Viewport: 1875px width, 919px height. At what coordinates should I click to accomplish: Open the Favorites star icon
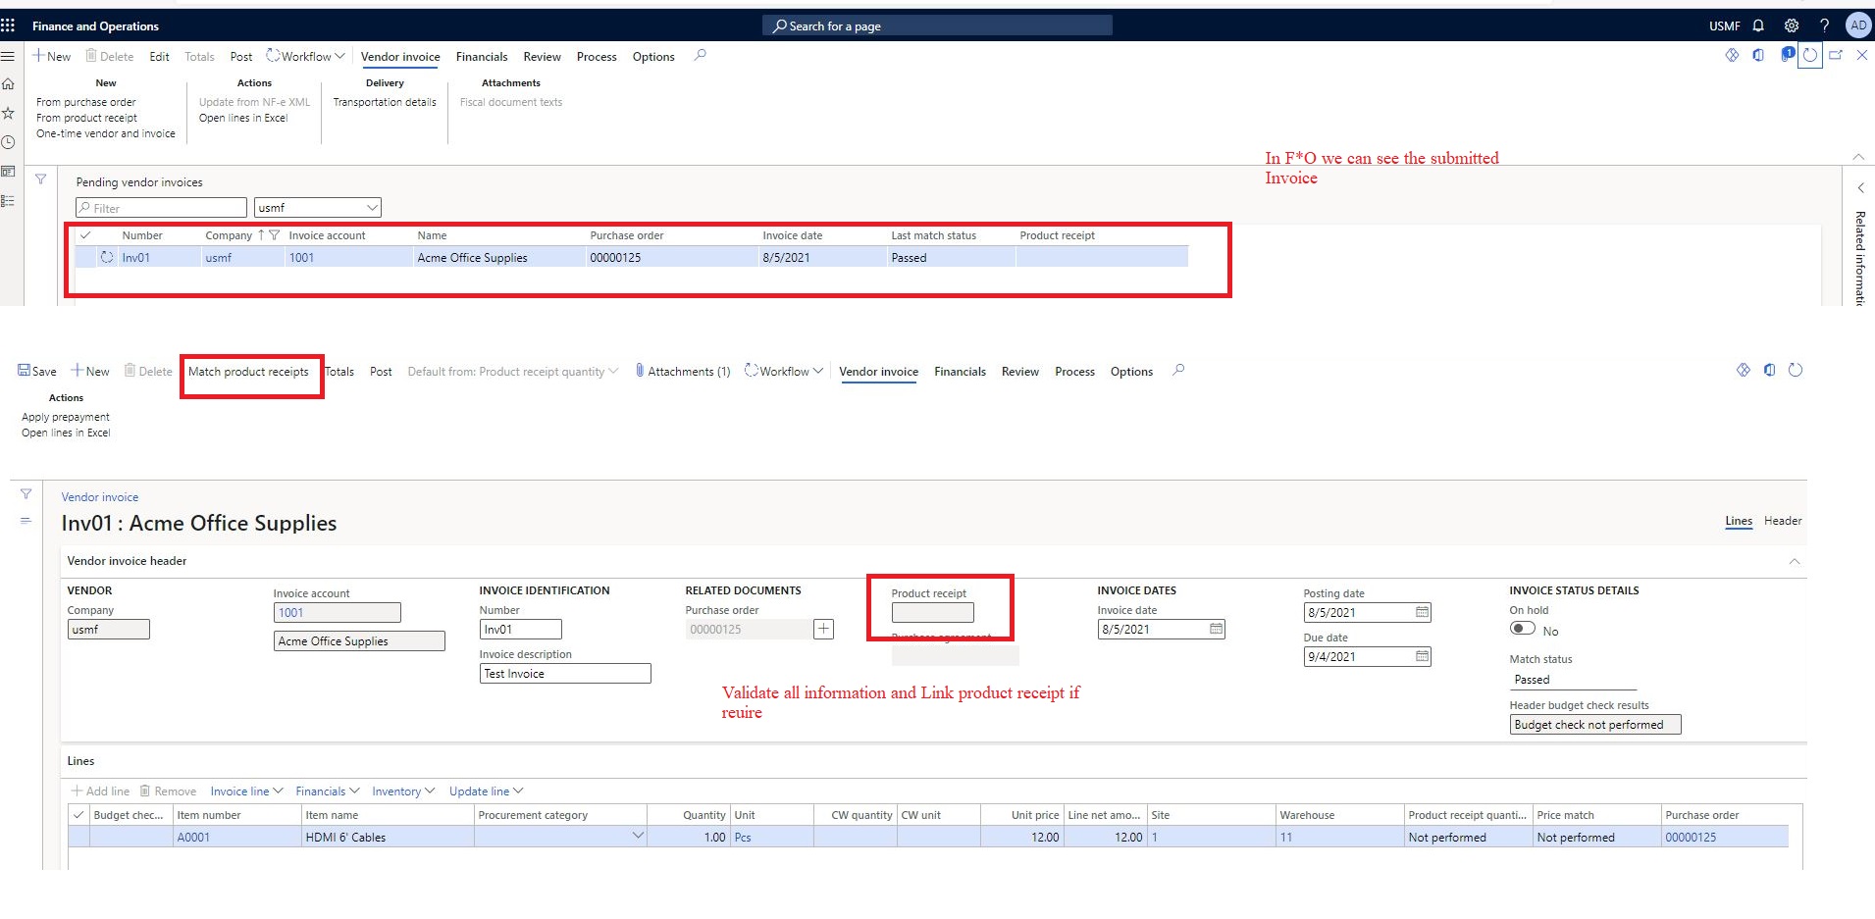click(x=8, y=113)
